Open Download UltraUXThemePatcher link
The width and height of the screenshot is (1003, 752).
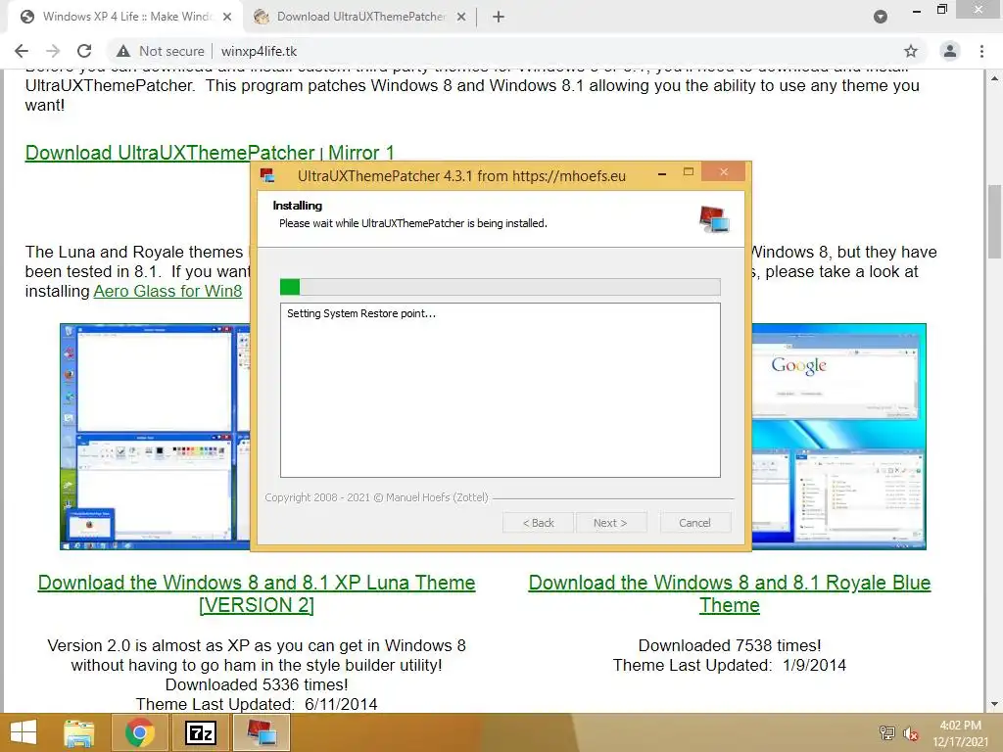[x=169, y=153]
